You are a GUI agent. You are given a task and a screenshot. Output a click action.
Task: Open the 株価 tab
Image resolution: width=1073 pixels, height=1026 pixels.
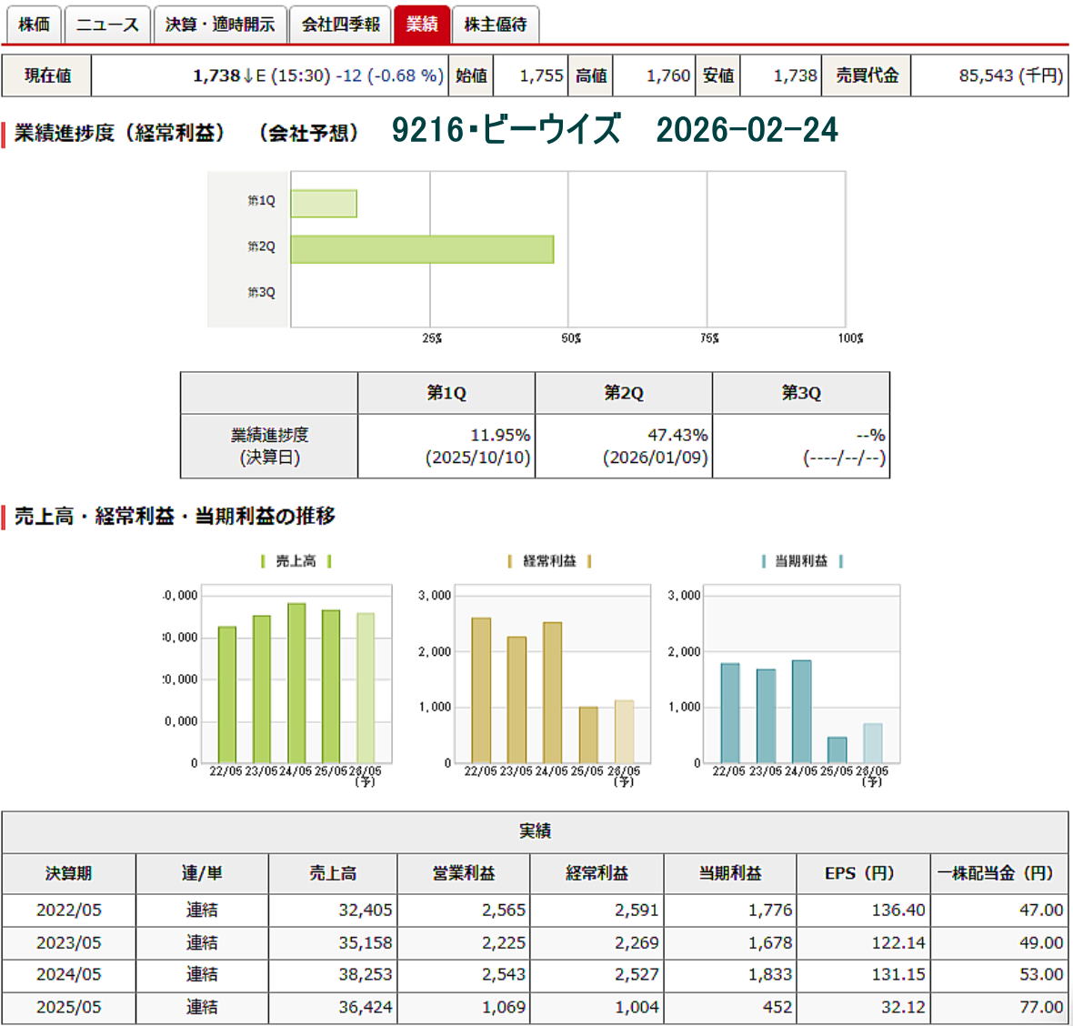(34, 25)
